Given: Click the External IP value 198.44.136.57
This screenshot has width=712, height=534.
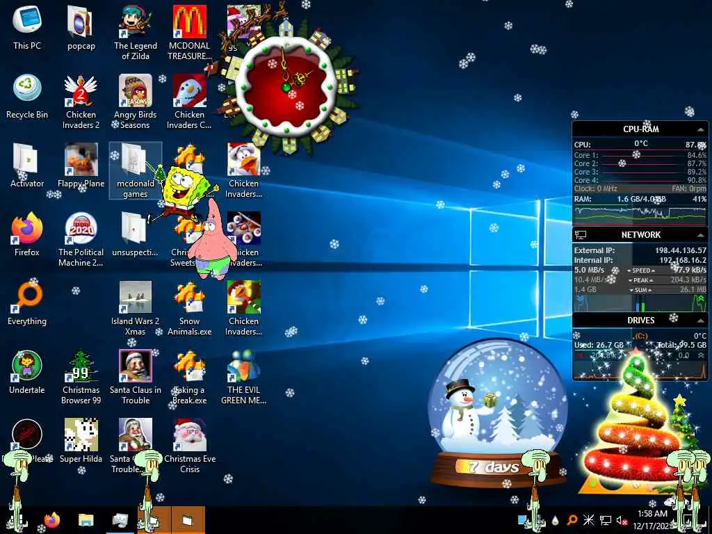Looking at the screenshot, I should pos(681,250).
